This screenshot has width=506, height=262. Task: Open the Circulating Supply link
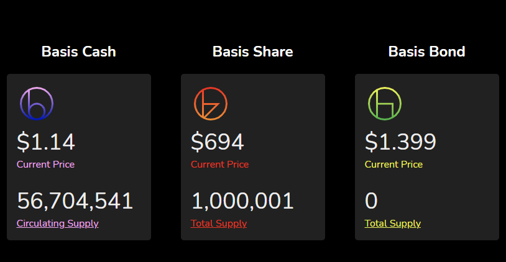57,224
